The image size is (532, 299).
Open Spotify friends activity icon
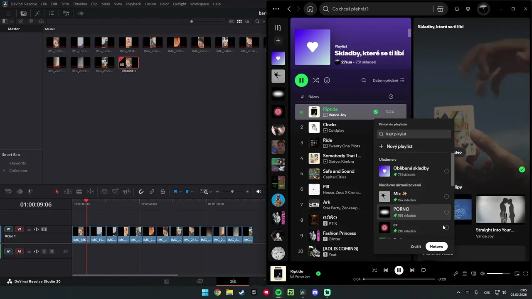tap(468, 9)
